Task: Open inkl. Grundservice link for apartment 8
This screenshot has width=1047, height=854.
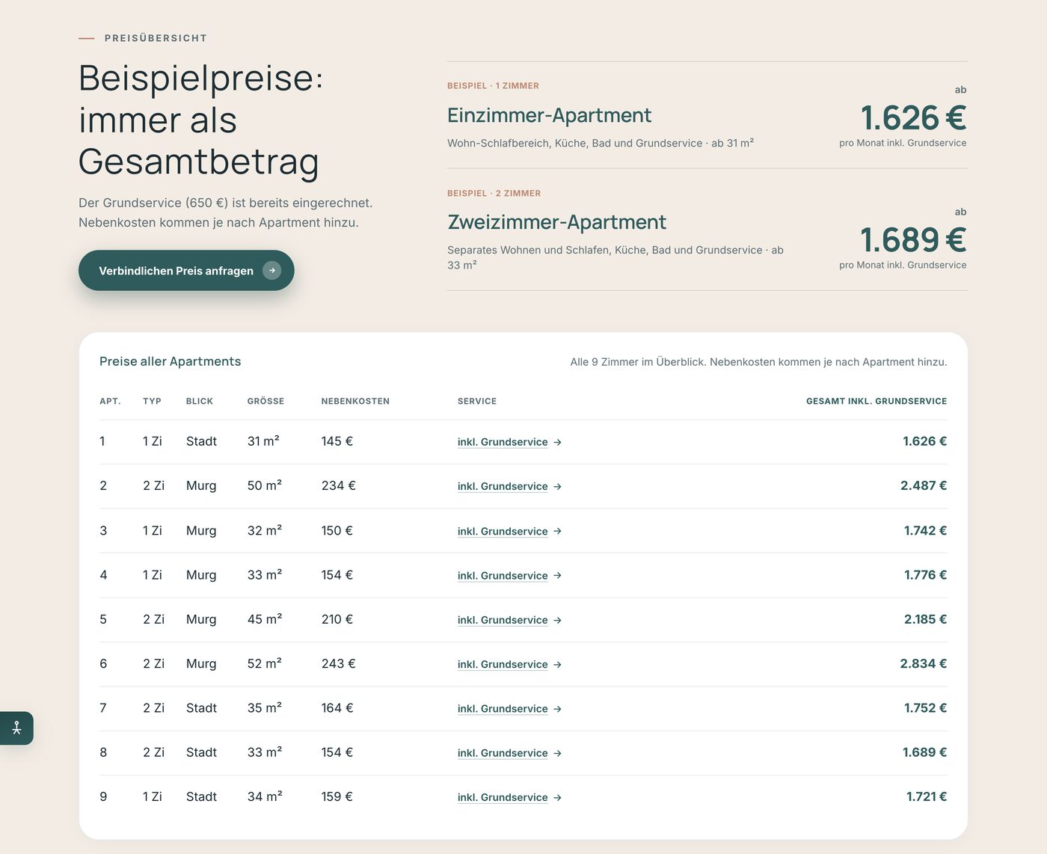Action: coord(503,752)
